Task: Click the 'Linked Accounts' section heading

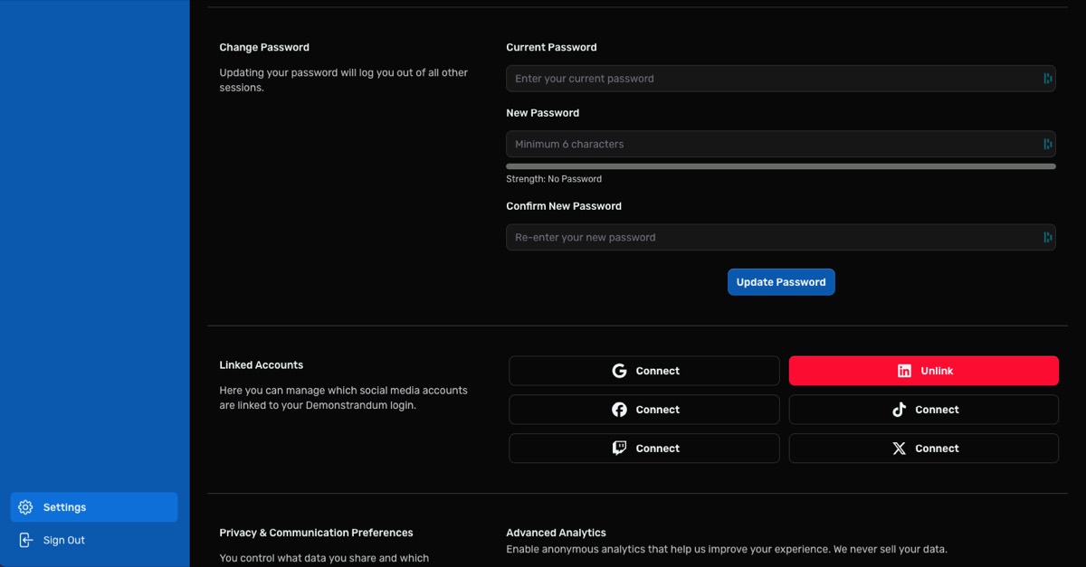Action: 262,365
